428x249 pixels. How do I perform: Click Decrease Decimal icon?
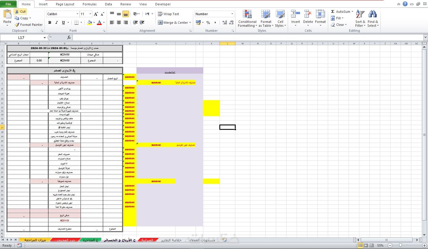(x=231, y=23)
